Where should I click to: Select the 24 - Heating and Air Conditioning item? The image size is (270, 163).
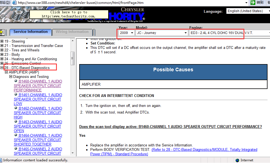tap(31, 59)
